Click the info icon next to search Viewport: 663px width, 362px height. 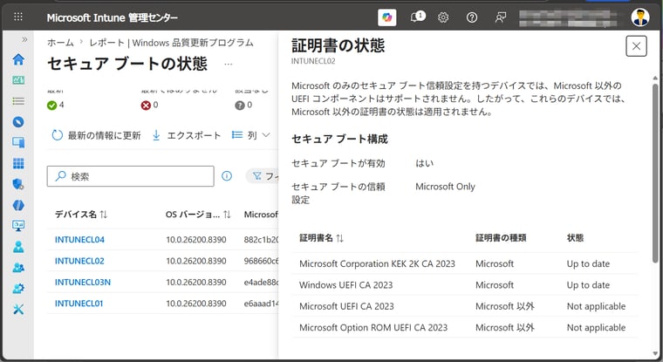pyautogui.click(x=227, y=176)
